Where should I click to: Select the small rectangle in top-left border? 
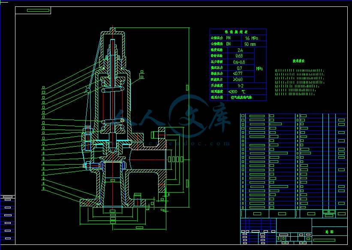point(38,10)
